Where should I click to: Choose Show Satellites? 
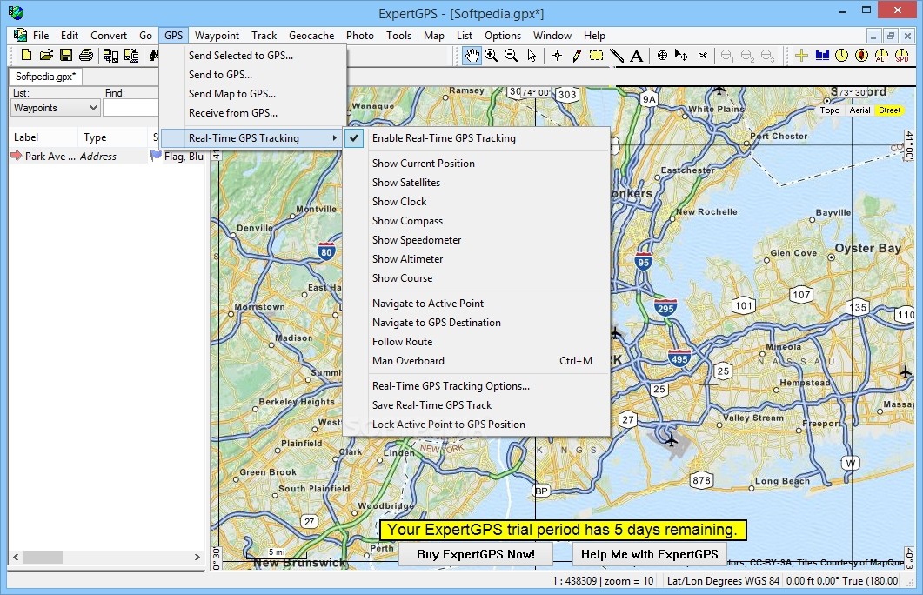(476, 183)
